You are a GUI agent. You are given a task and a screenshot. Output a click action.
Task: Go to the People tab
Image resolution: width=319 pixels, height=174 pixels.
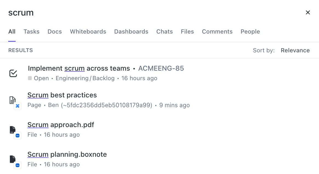click(x=250, y=32)
